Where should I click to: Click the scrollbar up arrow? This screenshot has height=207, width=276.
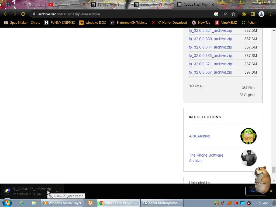pyautogui.click(x=274, y=30)
